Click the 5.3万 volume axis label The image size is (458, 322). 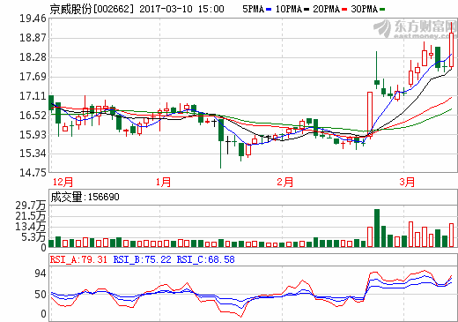click(x=33, y=237)
